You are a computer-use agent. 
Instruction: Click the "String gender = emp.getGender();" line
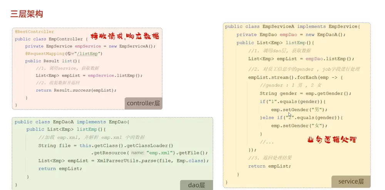[306, 94]
